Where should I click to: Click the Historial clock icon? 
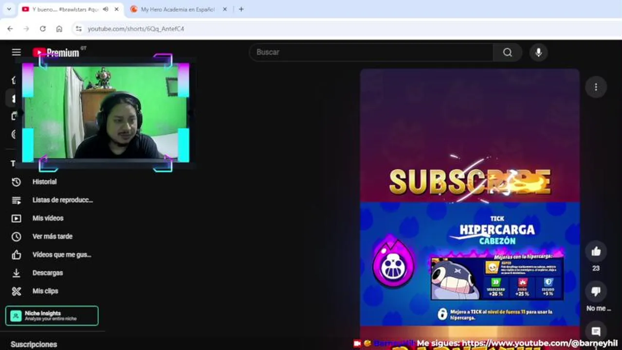17,182
